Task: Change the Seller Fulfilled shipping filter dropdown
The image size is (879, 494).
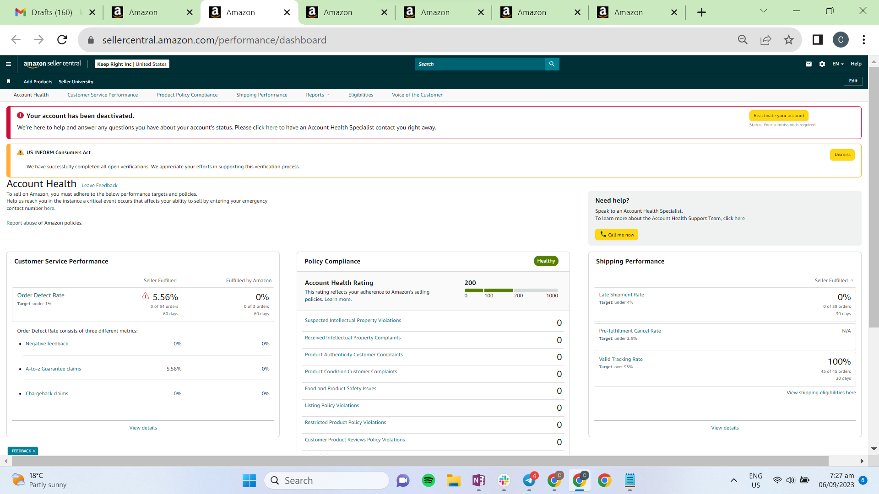Action: click(834, 280)
